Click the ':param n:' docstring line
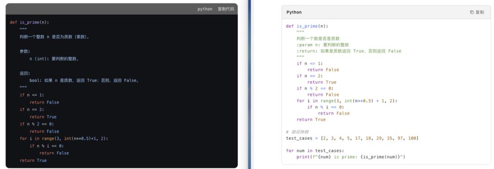The width and height of the screenshot is (494, 169). pyautogui.click(x=322, y=45)
